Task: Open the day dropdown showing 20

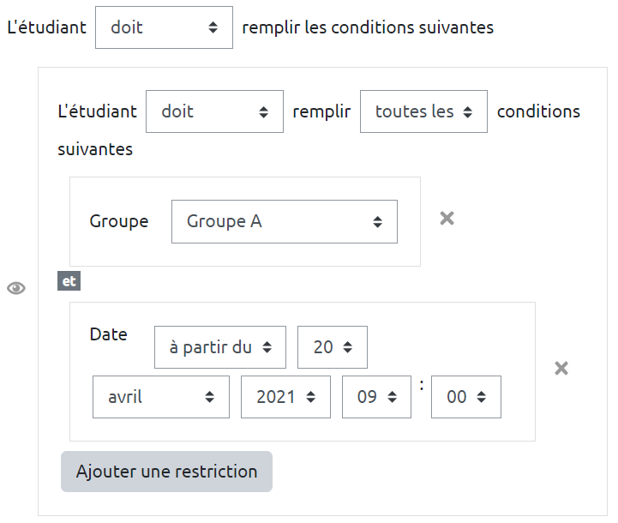Action: (333, 347)
